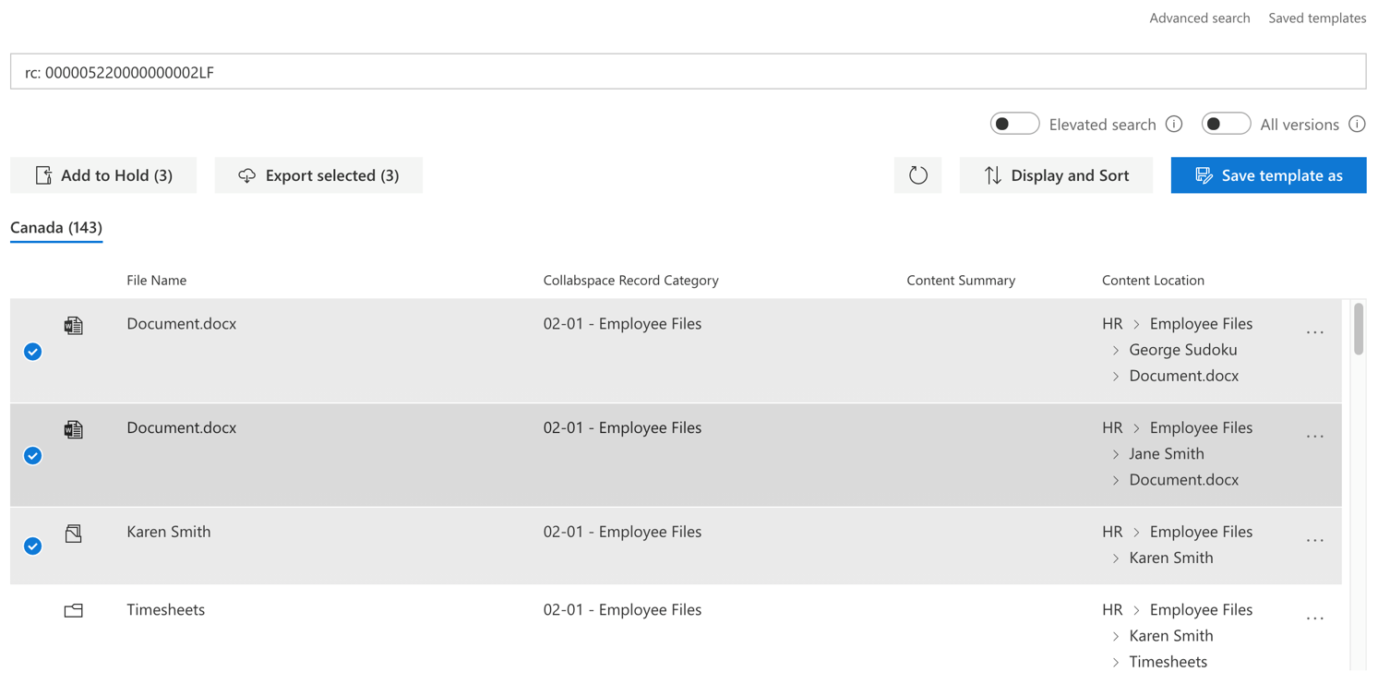Select the Canada (143) tab
The width and height of the screenshot is (1378, 684).
pyautogui.click(x=56, y=228)
